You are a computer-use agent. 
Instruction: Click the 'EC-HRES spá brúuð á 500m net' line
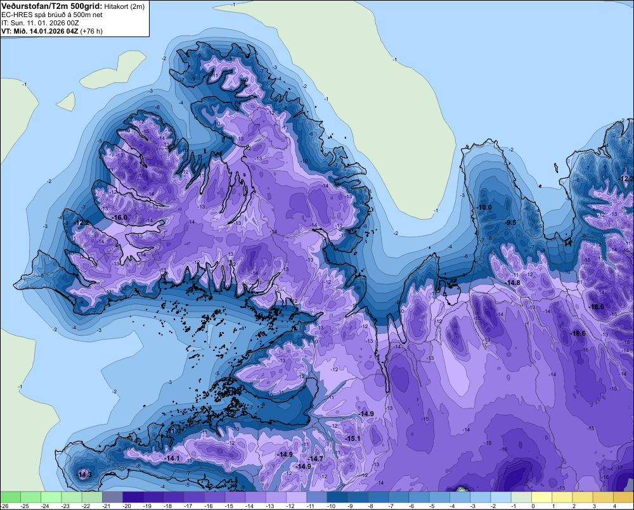click(x=52, y=15)
